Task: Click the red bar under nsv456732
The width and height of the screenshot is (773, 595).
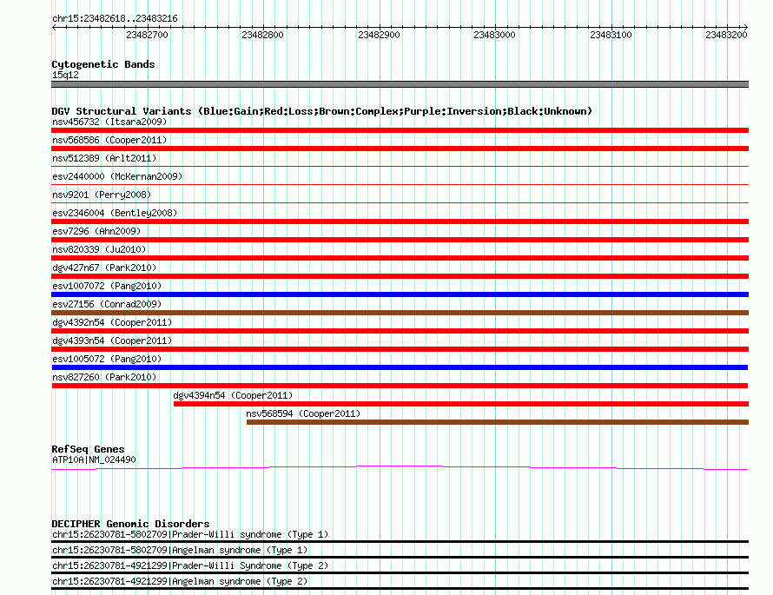Action: click(x=400, y=130)
